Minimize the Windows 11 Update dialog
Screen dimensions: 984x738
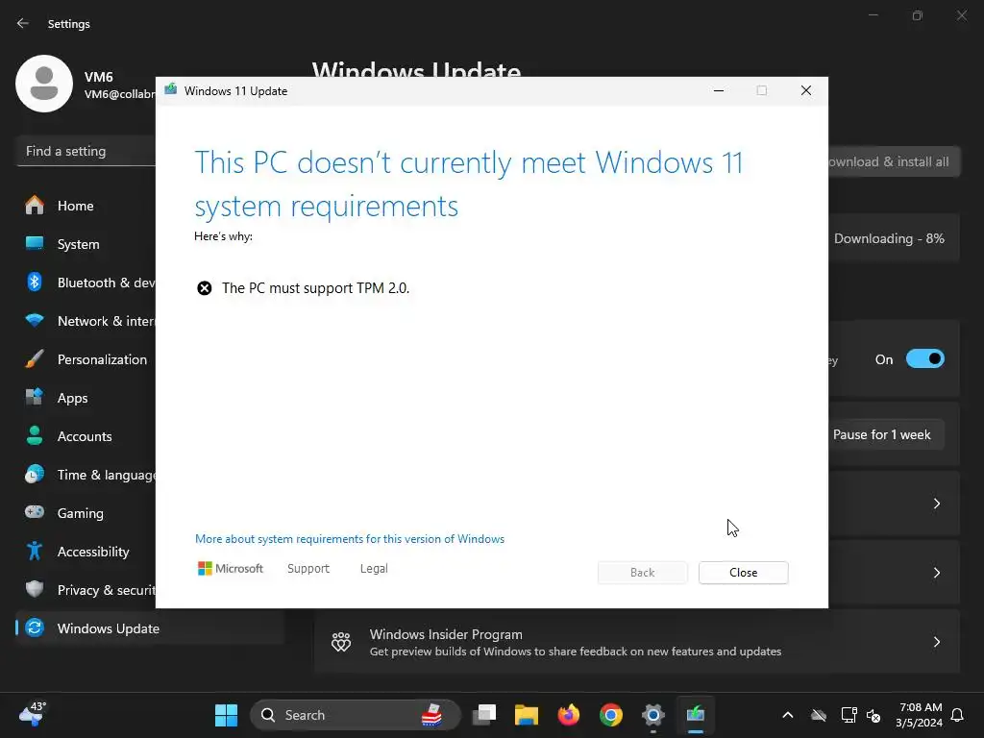pyautogui.click(x=719, y=90)
